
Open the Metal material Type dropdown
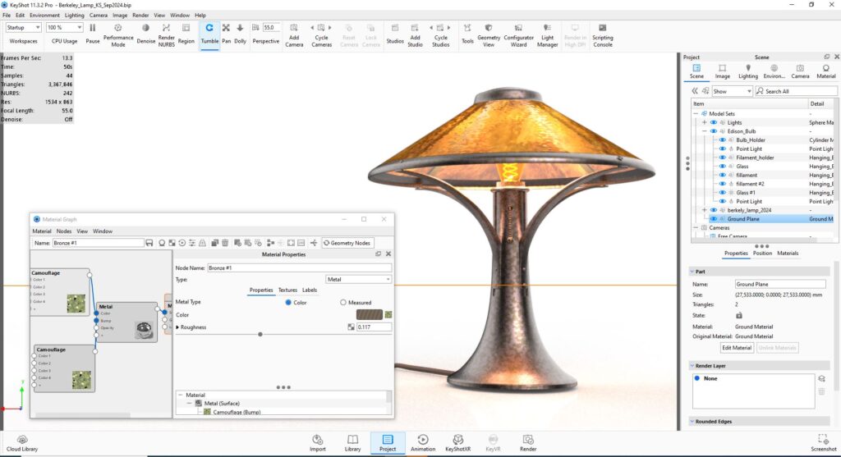[x=359, y=280]
